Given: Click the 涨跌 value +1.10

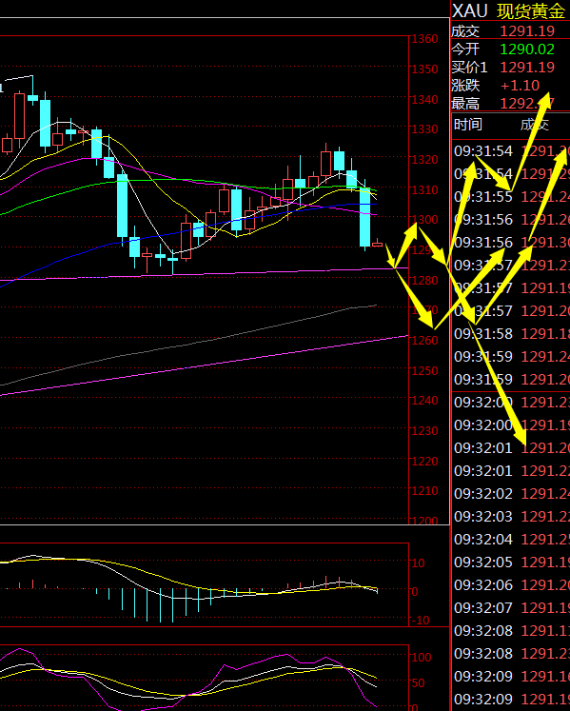Looking at the screenshot, I should point(521,86).
